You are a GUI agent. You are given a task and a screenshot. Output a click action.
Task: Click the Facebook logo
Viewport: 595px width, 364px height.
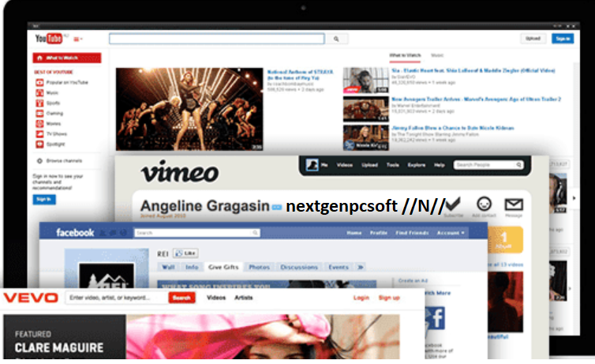click(x=75, y=233)
